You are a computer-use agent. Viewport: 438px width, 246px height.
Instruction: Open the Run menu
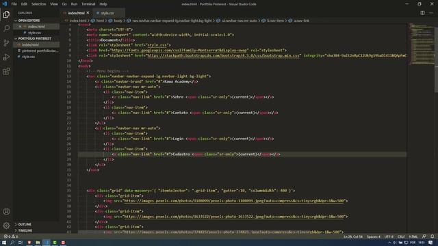[74, 4]
